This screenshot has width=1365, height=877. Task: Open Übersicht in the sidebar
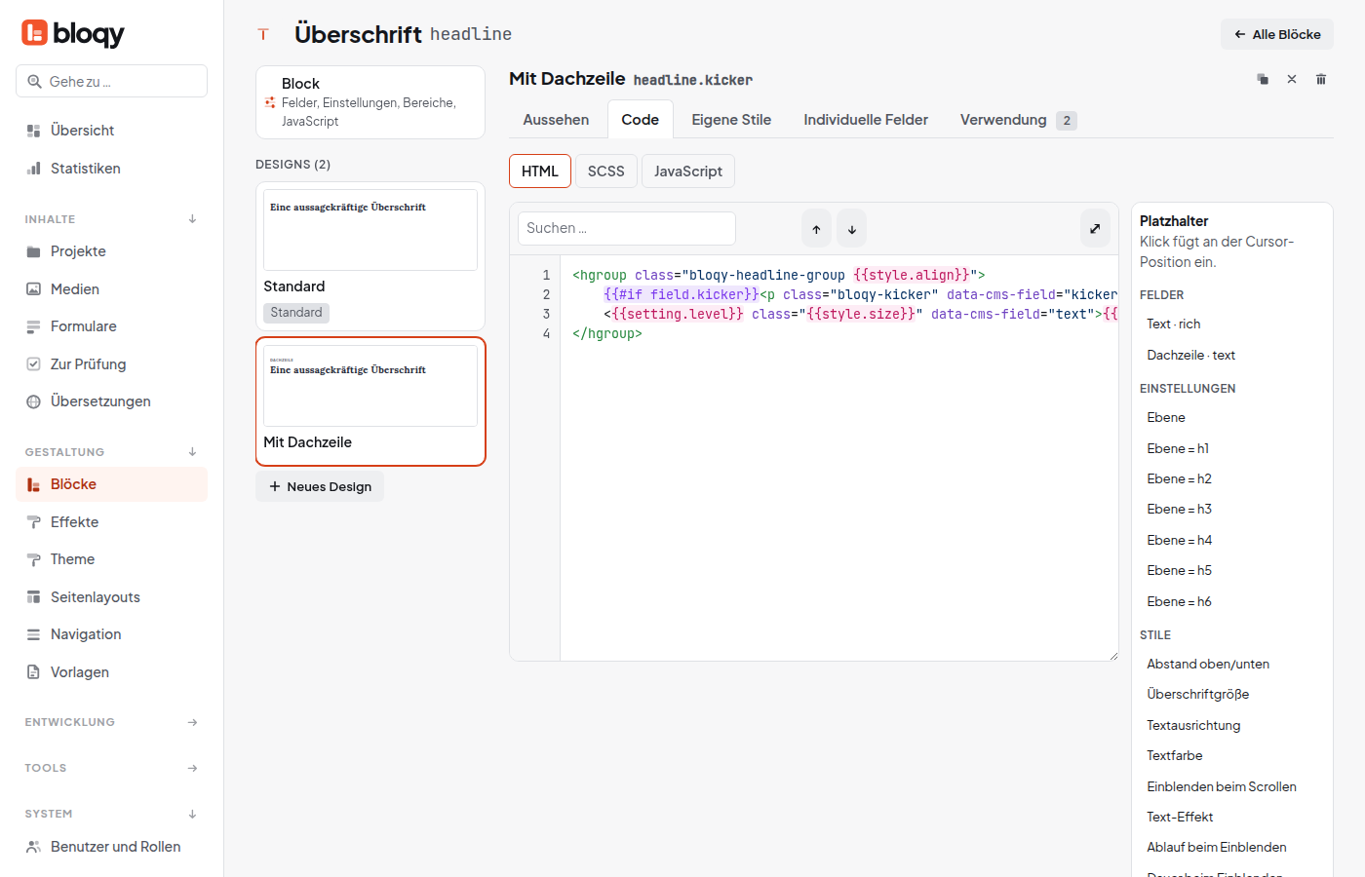click(x=112, y=131)
